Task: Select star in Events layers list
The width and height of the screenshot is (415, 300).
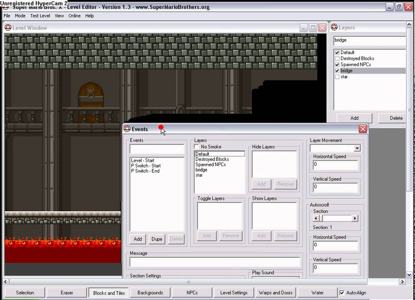Action: [199, 175]
